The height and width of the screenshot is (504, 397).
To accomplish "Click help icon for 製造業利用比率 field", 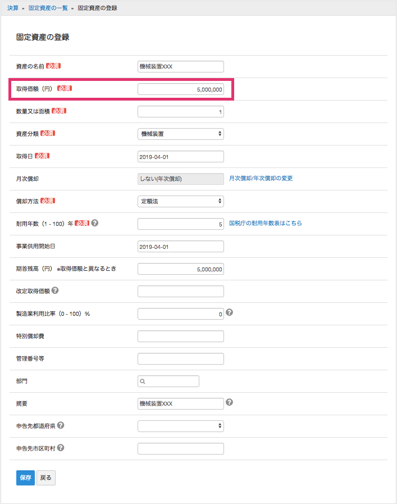I will (x=229, y=312).
